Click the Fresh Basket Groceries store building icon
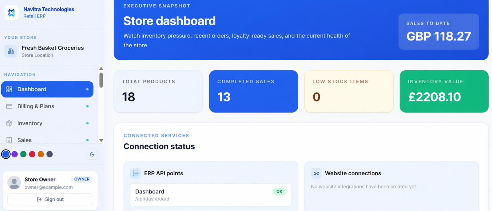The height and width of the screenshot is (211, 492). (11, 51)
